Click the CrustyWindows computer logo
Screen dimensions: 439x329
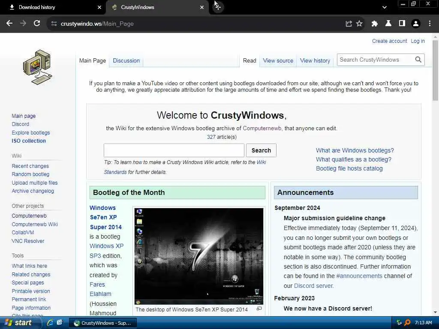[x=38, y=67]
